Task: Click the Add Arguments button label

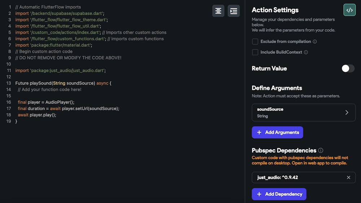Action: pyautogui.click(x=282, y=132)
